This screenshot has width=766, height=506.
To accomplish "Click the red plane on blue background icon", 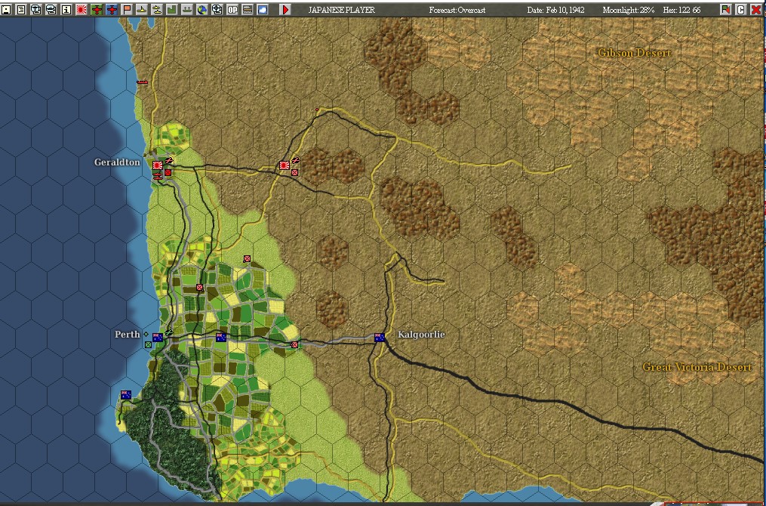I will [112, 9].
